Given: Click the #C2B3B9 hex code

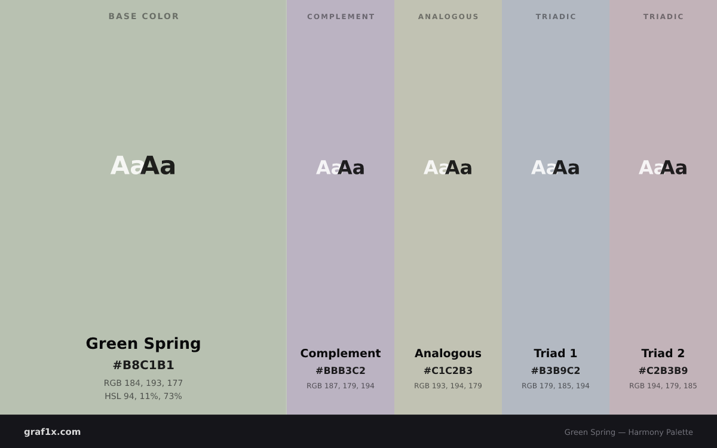Looking at the screenshot, I should (x=663, y=371).
